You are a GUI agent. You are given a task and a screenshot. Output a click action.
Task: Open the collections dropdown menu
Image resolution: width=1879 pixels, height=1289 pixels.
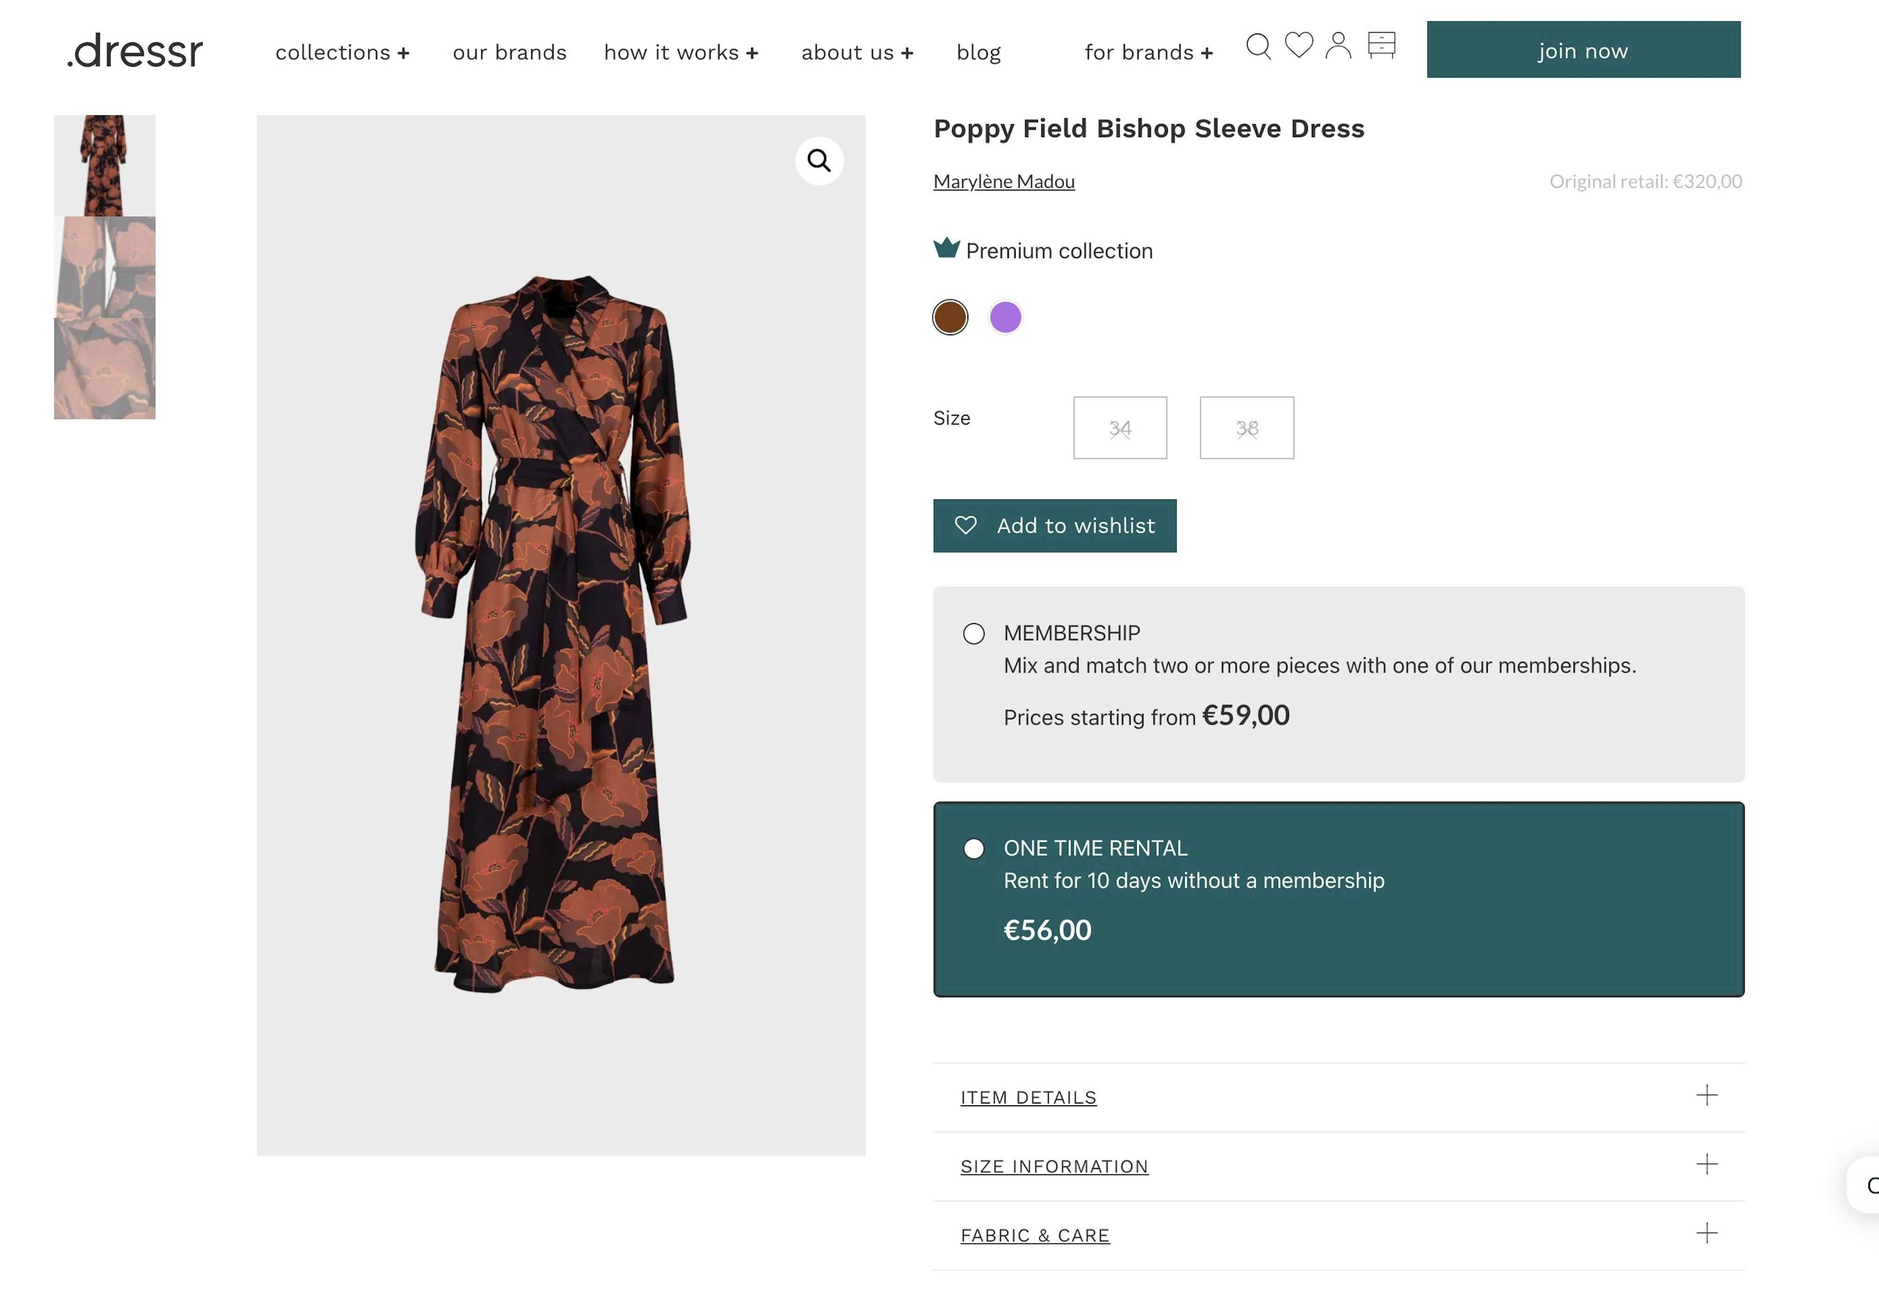(342, 53)
